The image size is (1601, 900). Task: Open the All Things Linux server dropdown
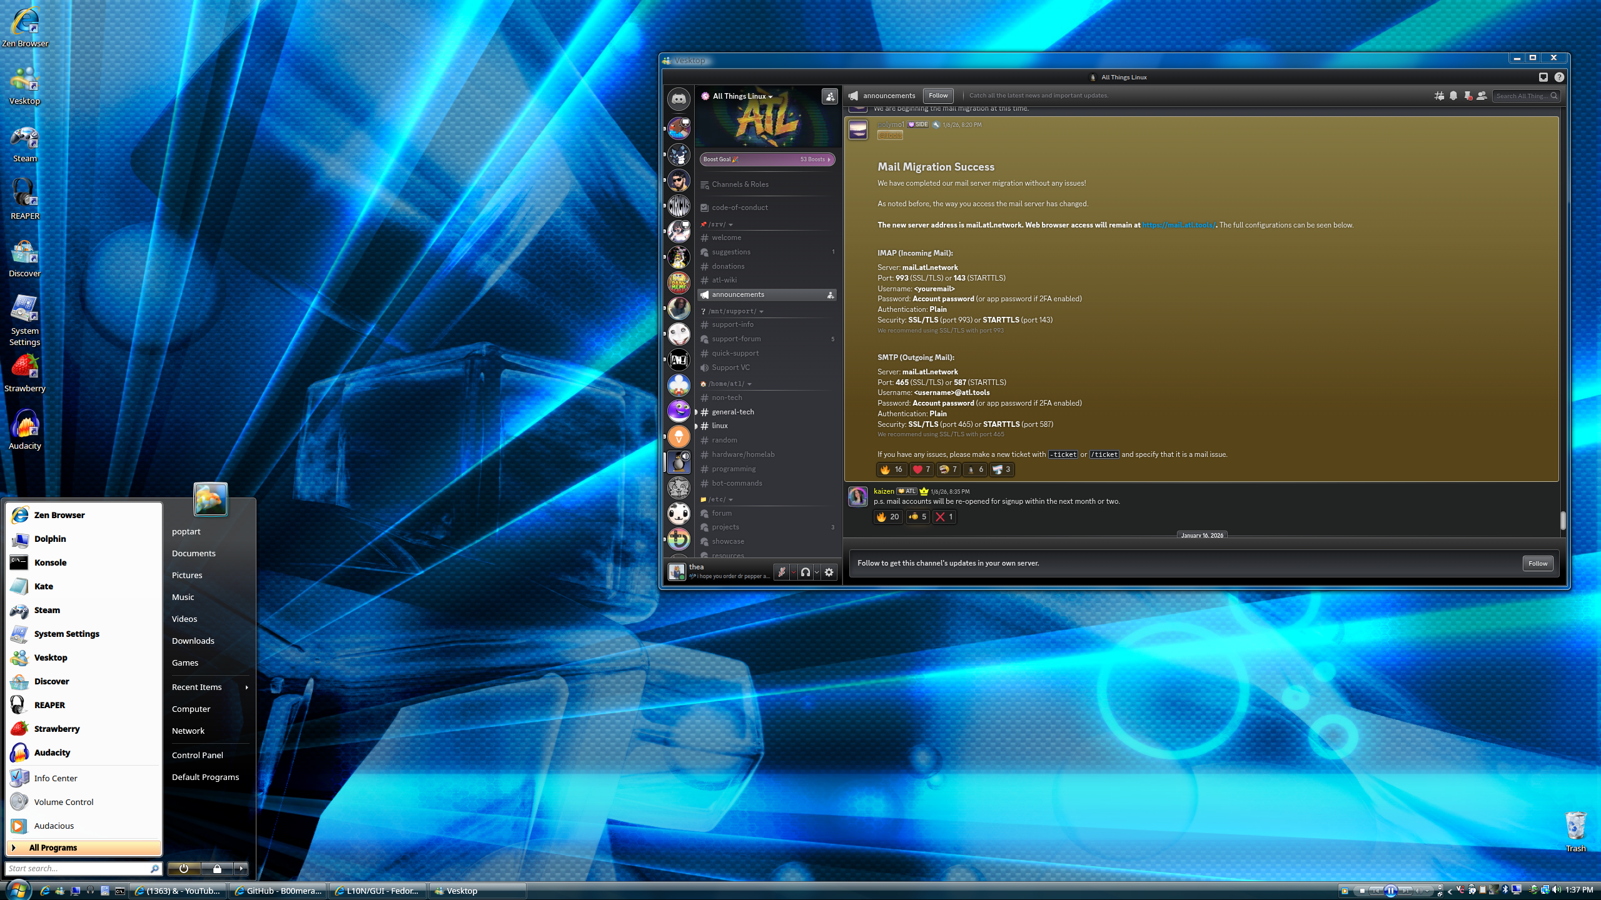point(743,96)
